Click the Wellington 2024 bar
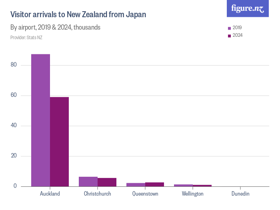Image resolution: width=280 pixels, height=210 pixels. click(x=202, y=185)
